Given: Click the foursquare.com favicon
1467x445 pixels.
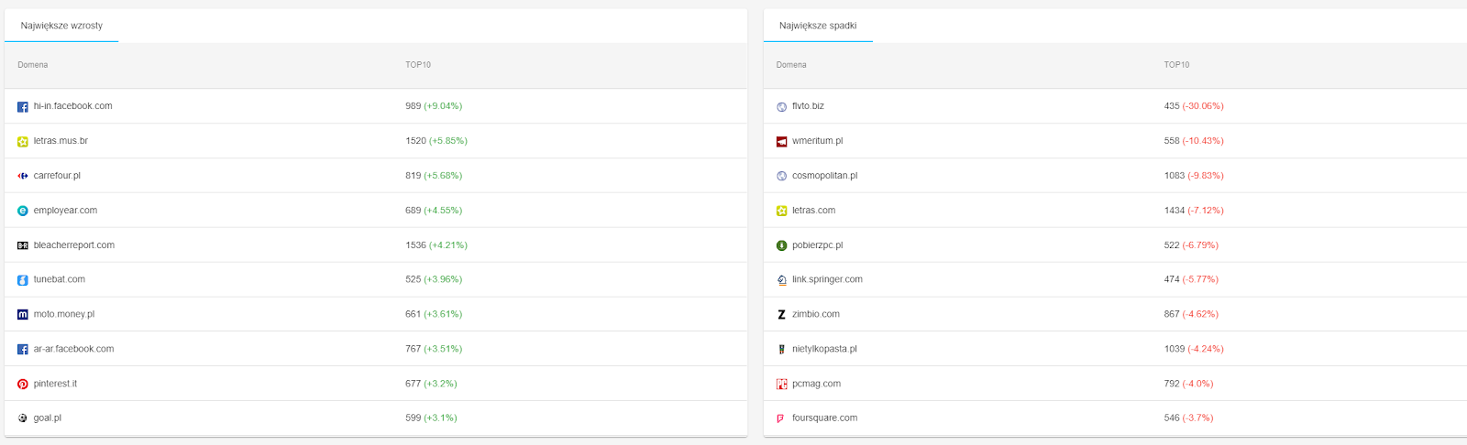Looking at the screenshot, I should 781,418.
